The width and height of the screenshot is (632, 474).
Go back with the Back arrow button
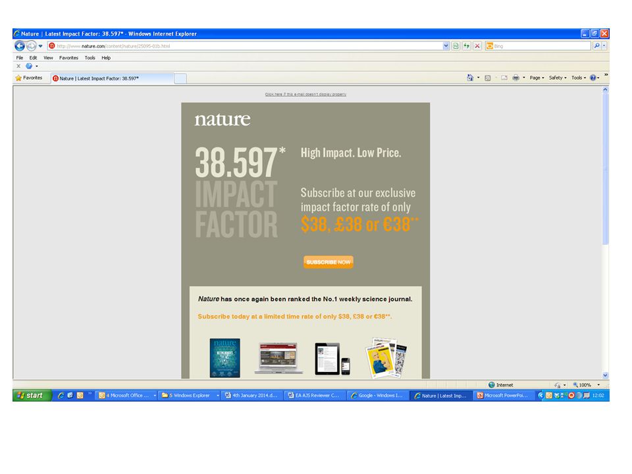point(19,46)
